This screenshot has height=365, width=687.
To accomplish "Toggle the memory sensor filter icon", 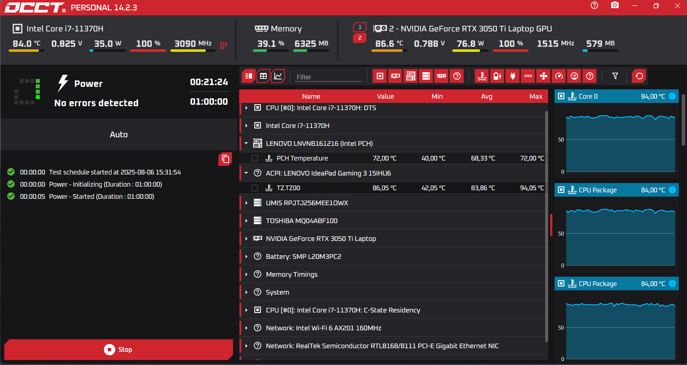I will [441, 76].
